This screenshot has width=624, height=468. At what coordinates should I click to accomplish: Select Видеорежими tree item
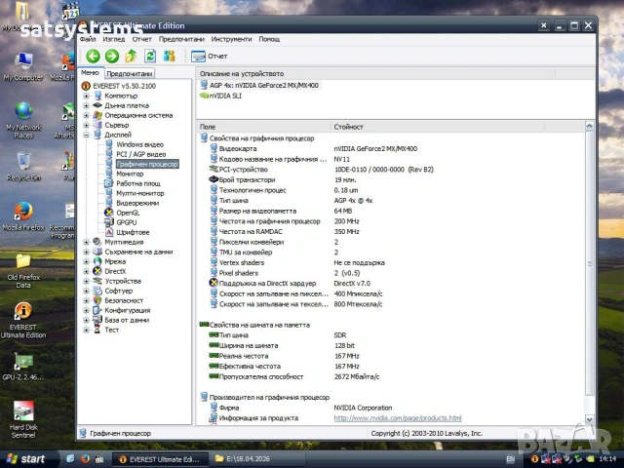tap(137, 203)
